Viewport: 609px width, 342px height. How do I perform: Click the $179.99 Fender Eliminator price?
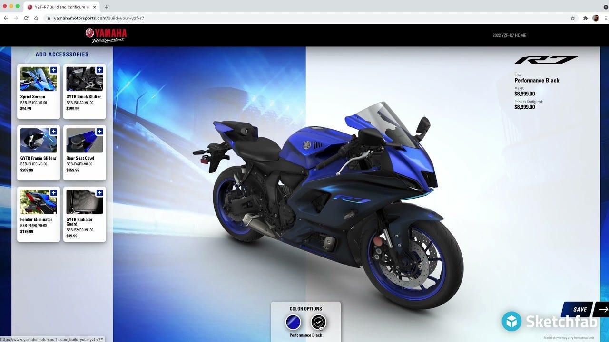click(27, 232)
